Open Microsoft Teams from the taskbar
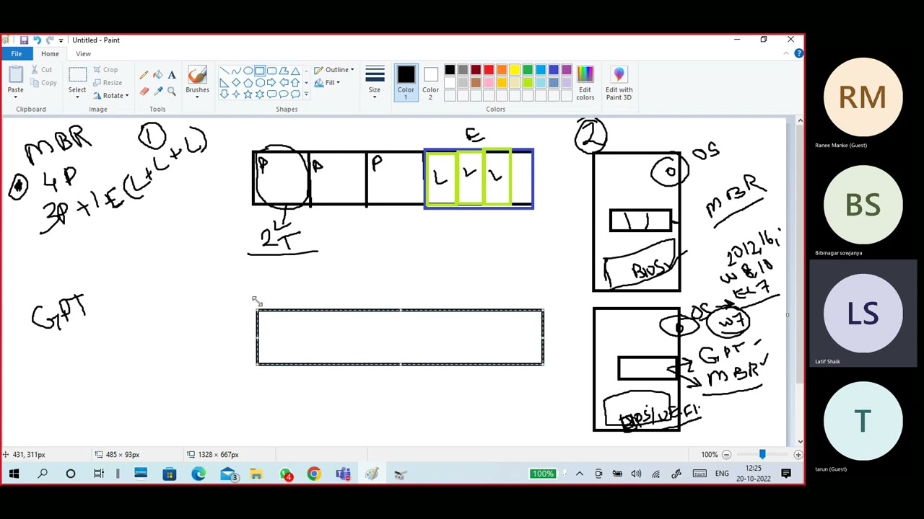 pyautogui.click(x=343, y=474)
